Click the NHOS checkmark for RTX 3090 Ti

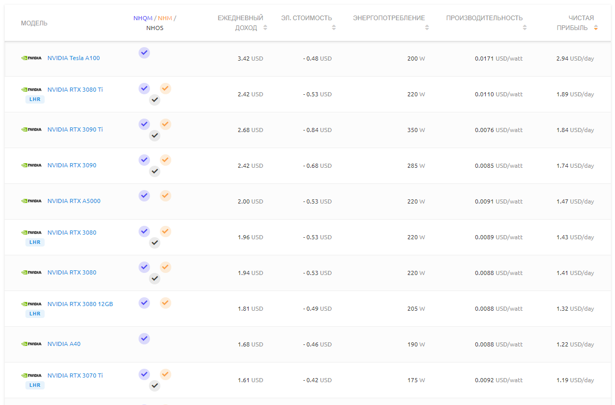(x=155, y=136)
